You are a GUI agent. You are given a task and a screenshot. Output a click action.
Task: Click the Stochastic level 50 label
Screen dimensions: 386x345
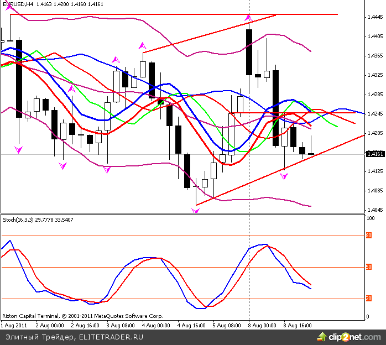[368, 268]
